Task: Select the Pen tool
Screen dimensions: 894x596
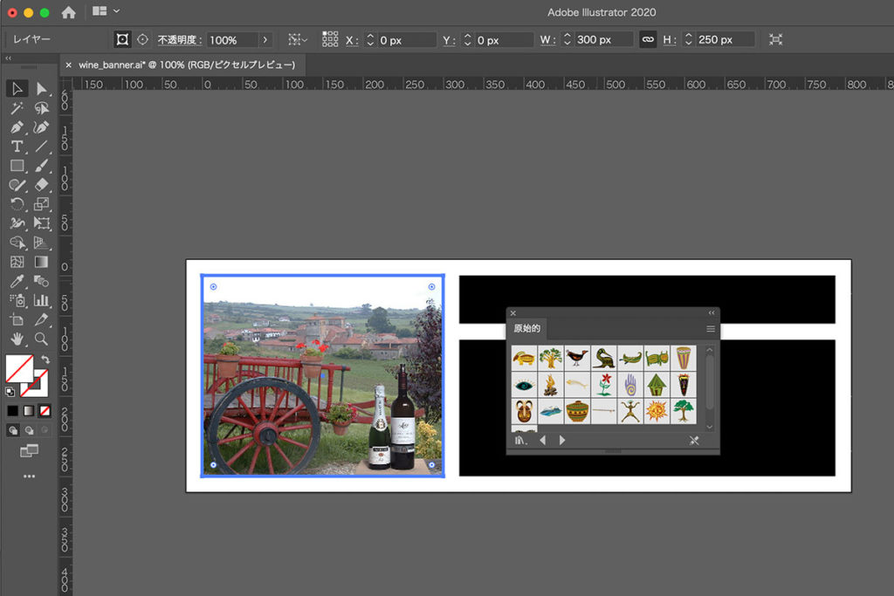Action: [x=17, y=127]
